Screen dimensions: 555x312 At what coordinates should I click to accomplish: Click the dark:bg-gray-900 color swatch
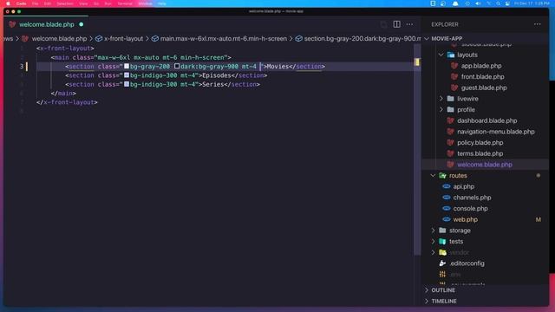[177, 66]
